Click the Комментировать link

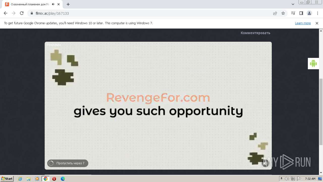click(255, 33)
